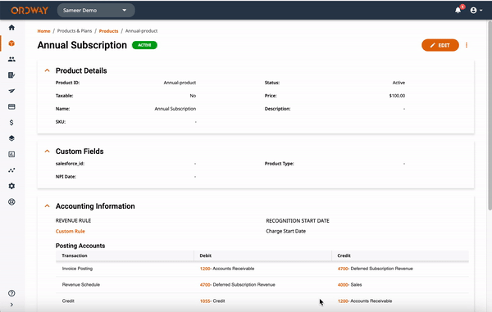492x312 pixels.
Task: Open the Customers people icon in sidebar
Action: tap(11, 59)
